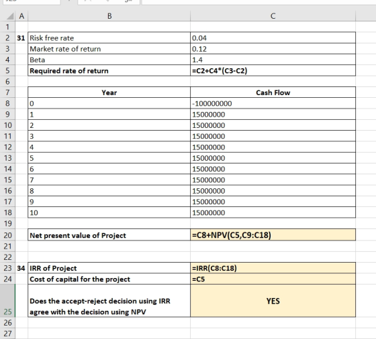The image size is (376, 339).
Task: Select row 25 header
Action: [7, 301]
